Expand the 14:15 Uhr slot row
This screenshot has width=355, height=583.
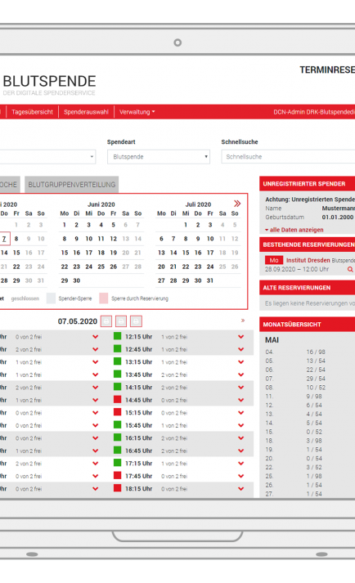(x=240, y=388)
